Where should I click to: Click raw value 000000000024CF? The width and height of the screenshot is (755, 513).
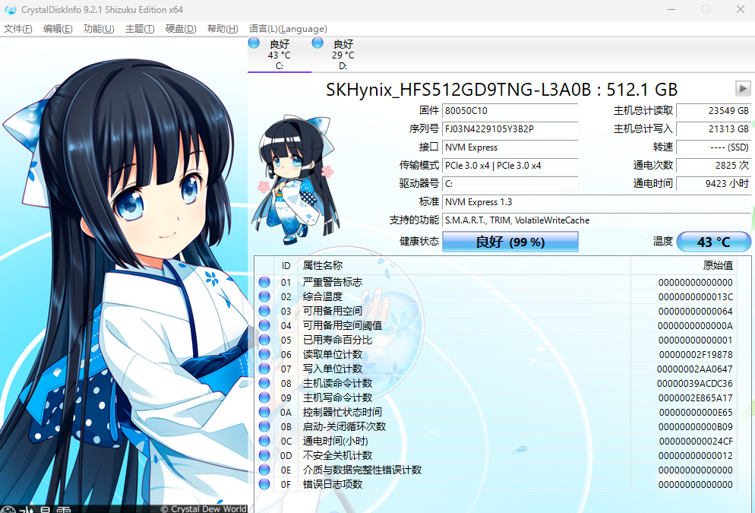pyautogui.click(x=695, y=442)
